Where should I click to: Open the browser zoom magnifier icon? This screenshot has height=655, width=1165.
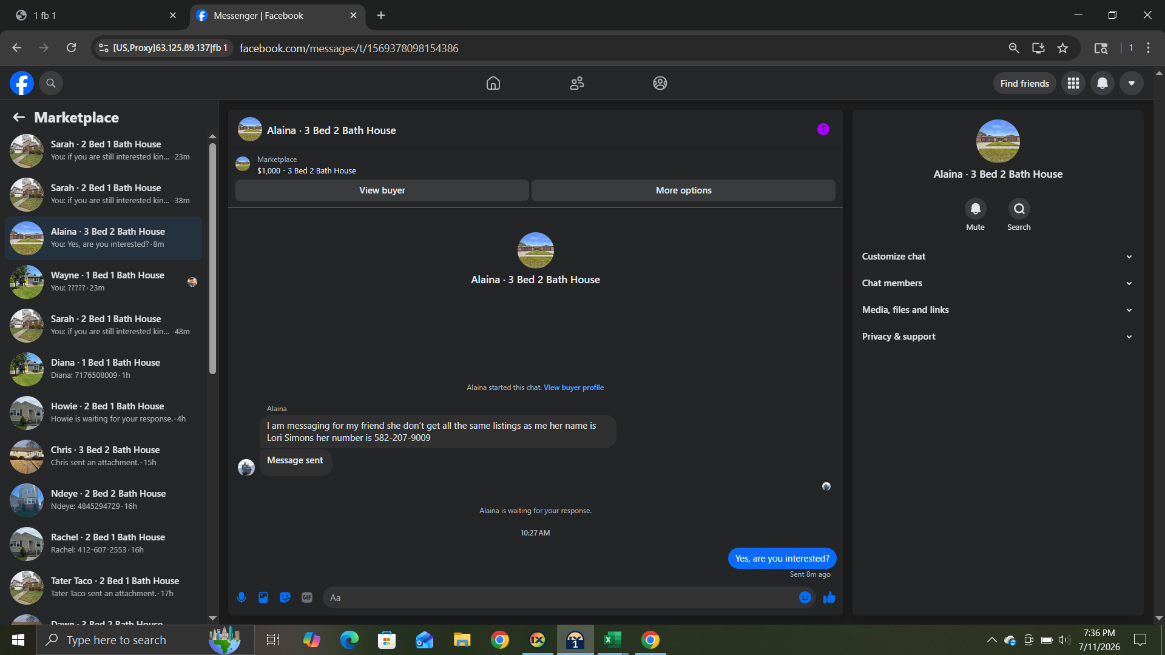pyautogui.click(x=1014, y=48)
